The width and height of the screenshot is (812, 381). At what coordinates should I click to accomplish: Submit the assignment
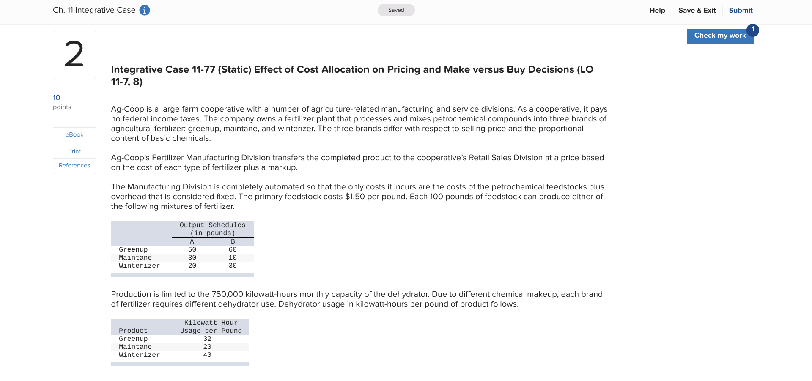[741, 10]
